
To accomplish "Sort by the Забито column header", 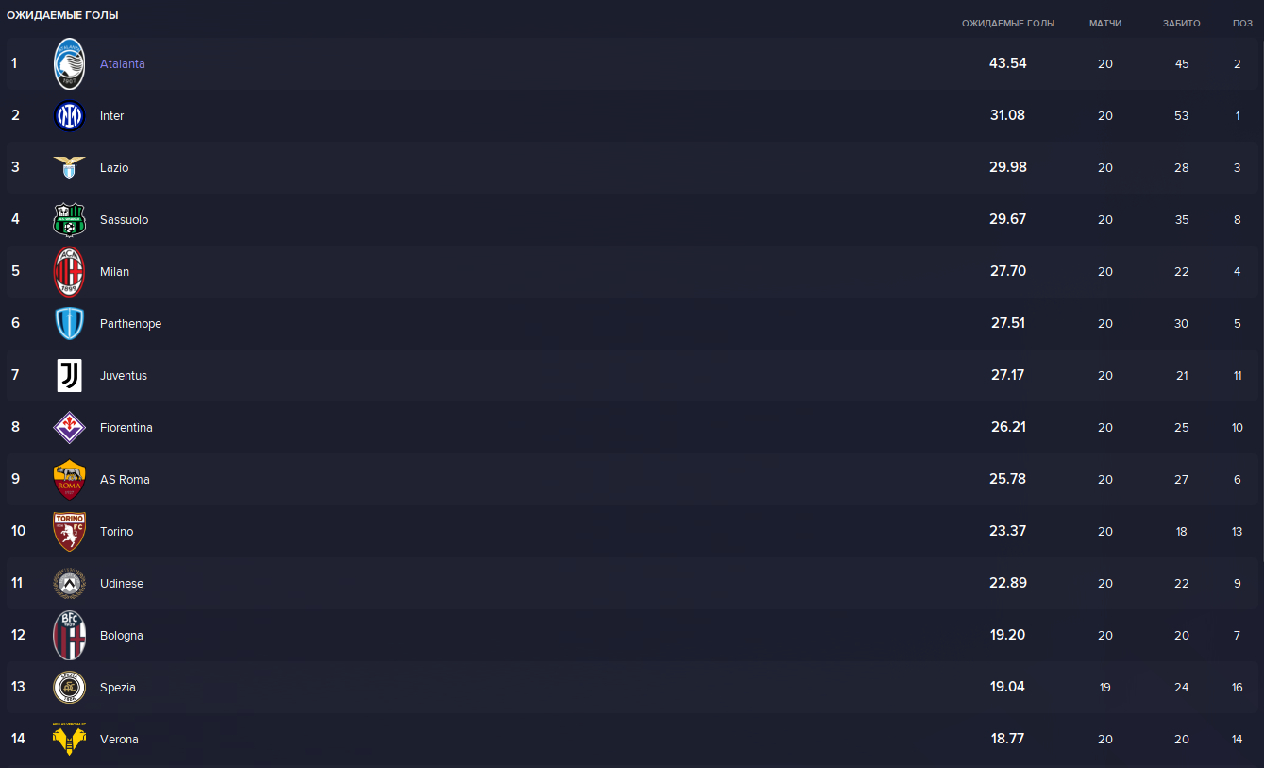I will click(x=1182, y=24).
